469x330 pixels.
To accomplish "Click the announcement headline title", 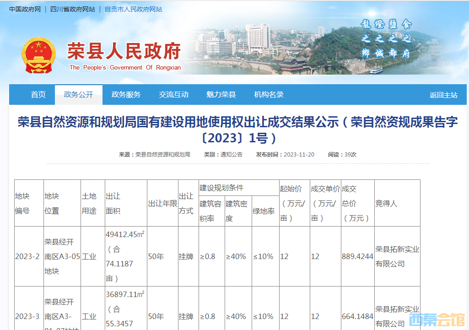I will (x=237, y=130).
